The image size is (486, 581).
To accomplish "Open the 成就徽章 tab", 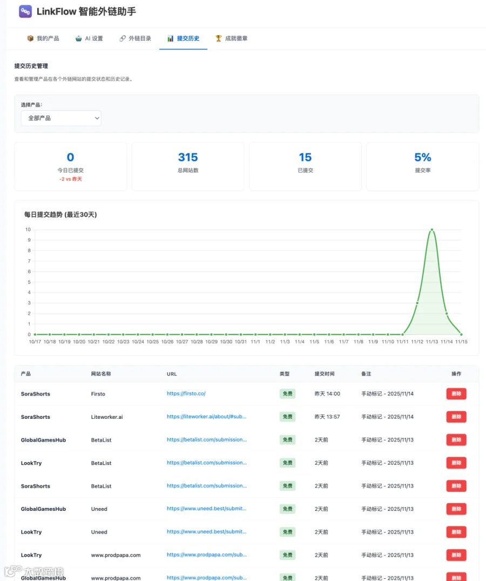I will click(231, 38).
